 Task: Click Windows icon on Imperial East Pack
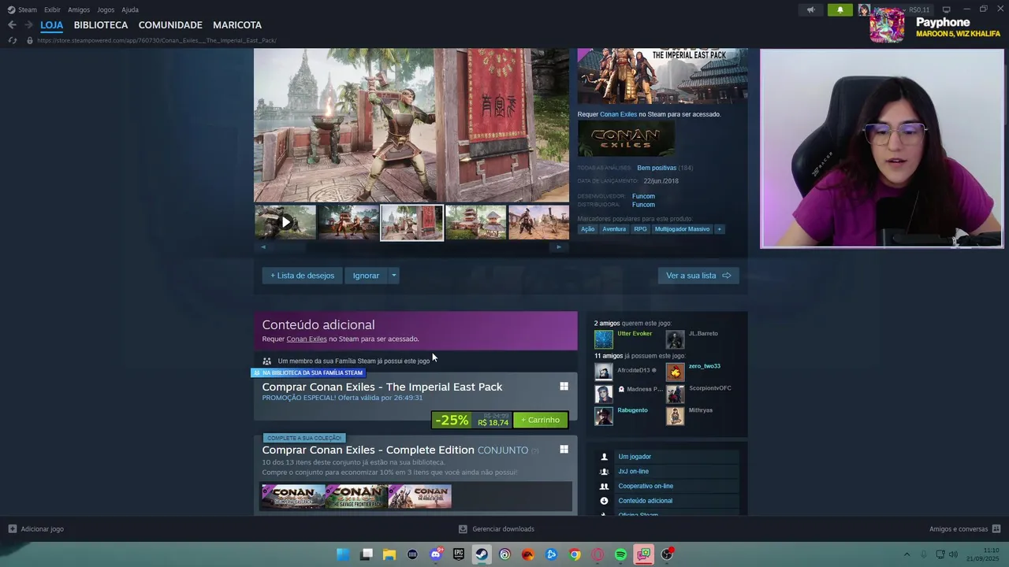[x=564, y=386]
